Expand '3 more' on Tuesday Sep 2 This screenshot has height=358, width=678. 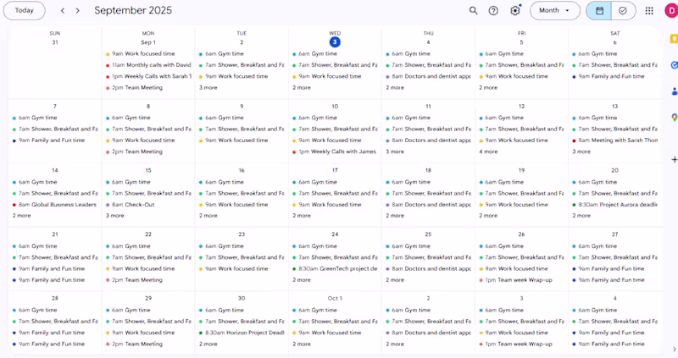(208, 88)
